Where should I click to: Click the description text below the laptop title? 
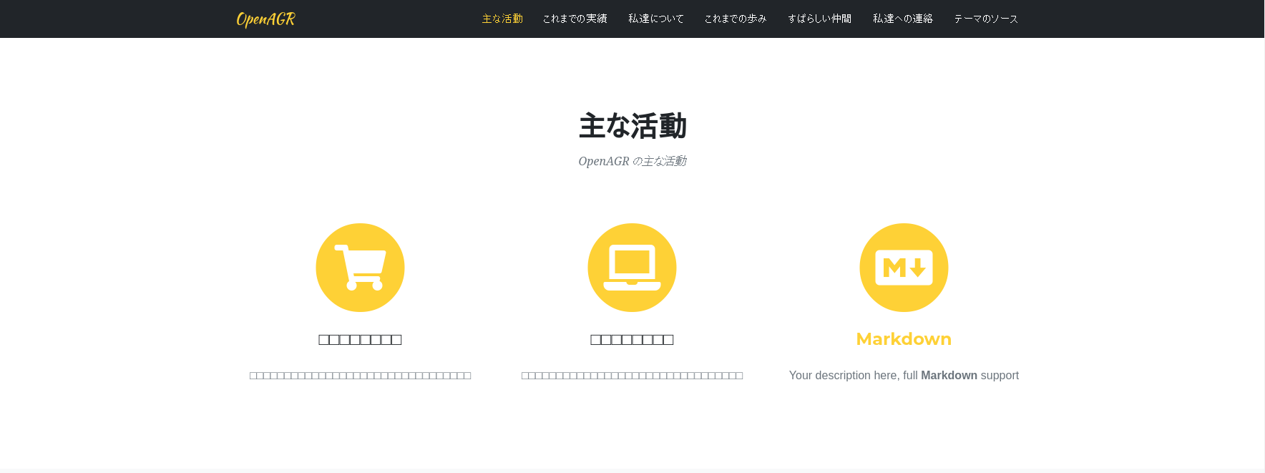[632, 376]
